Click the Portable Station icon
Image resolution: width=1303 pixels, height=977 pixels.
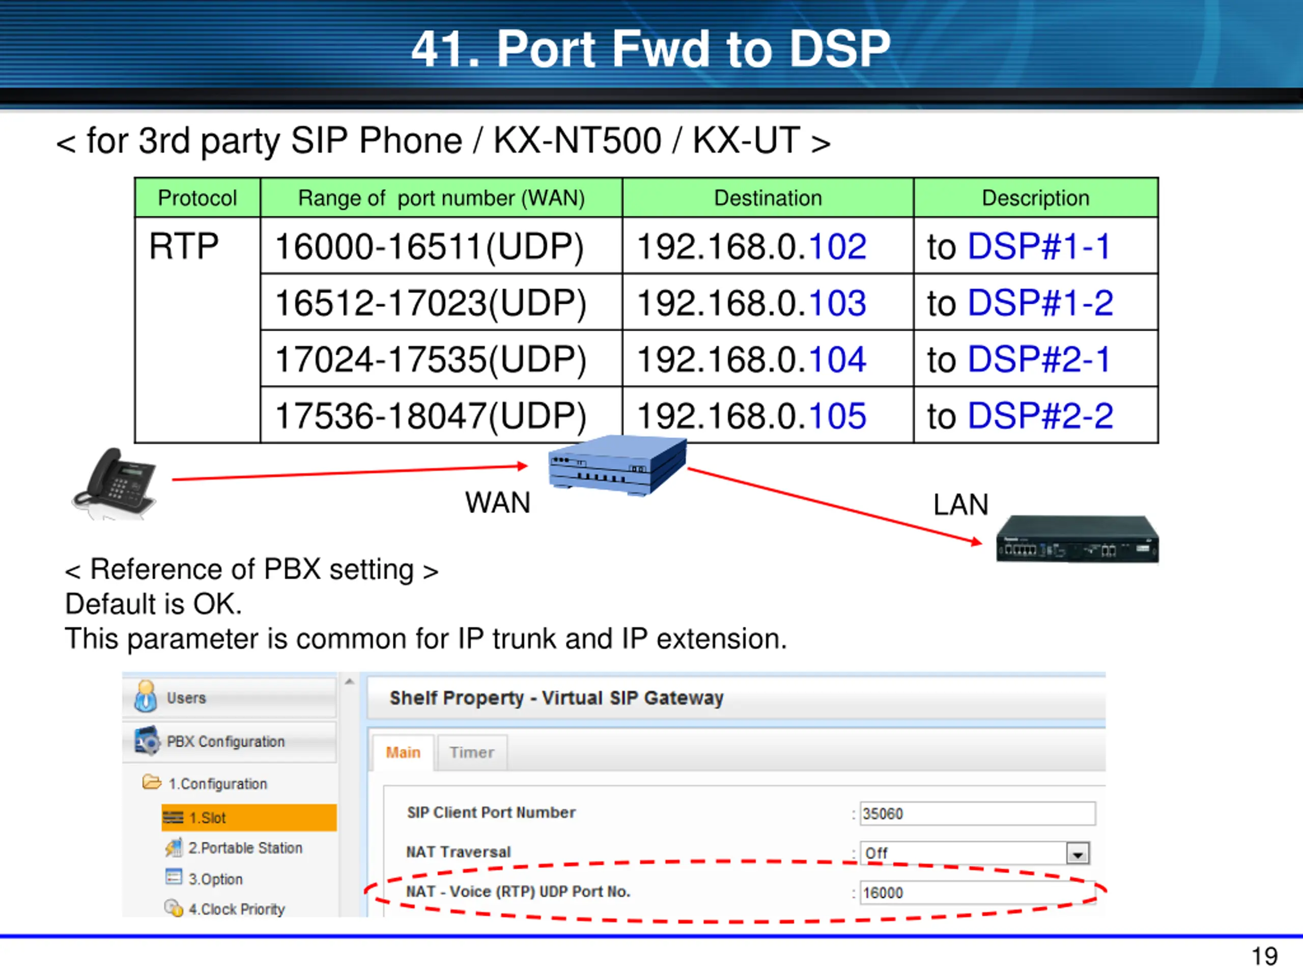(174, 847)
